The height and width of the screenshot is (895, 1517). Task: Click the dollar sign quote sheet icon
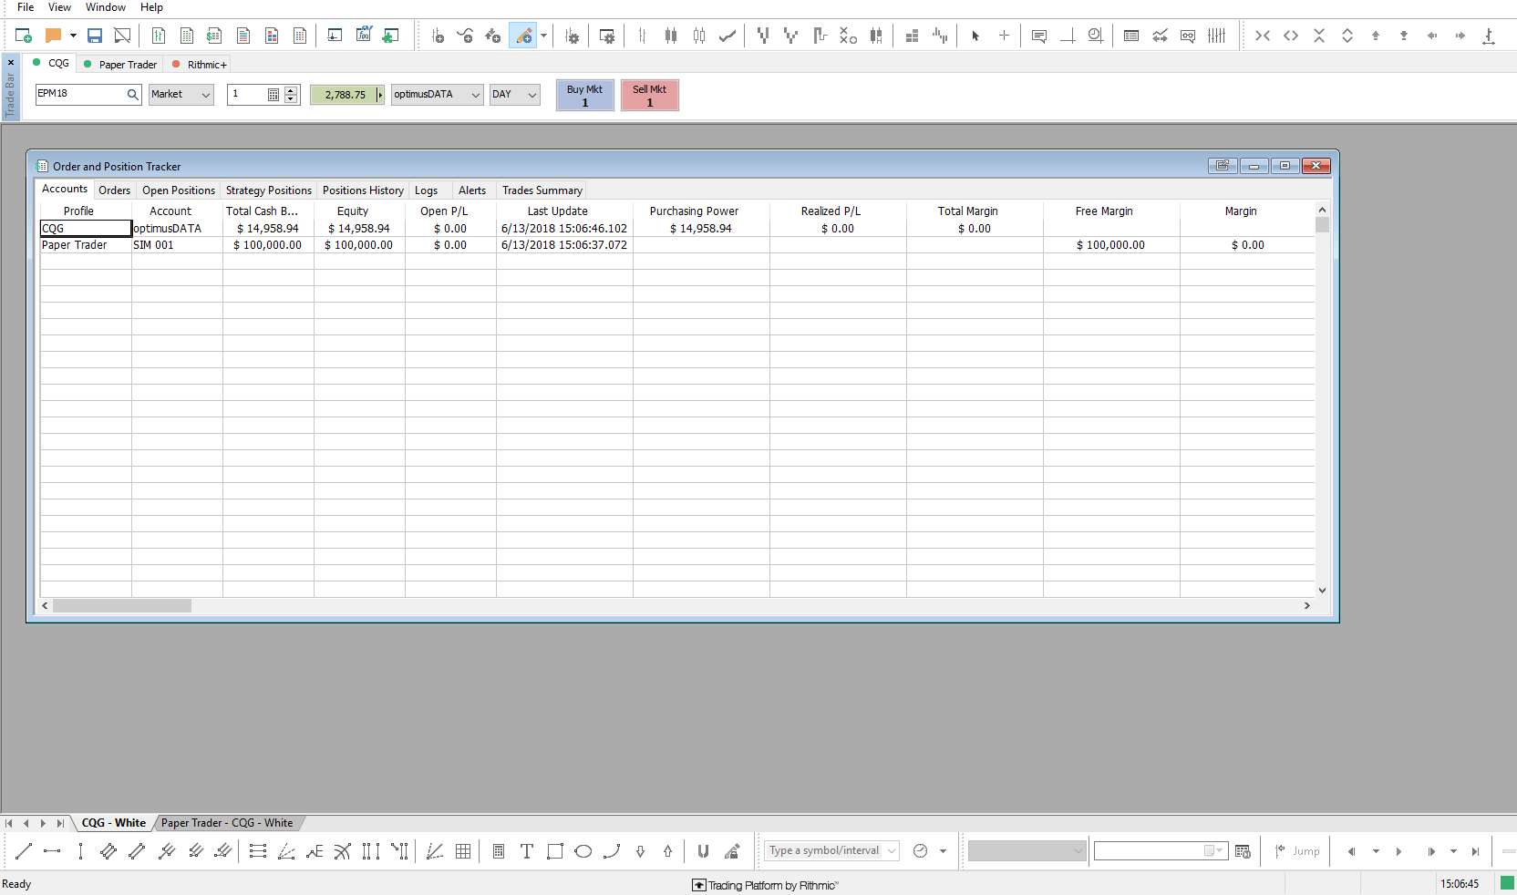[214, 36]
